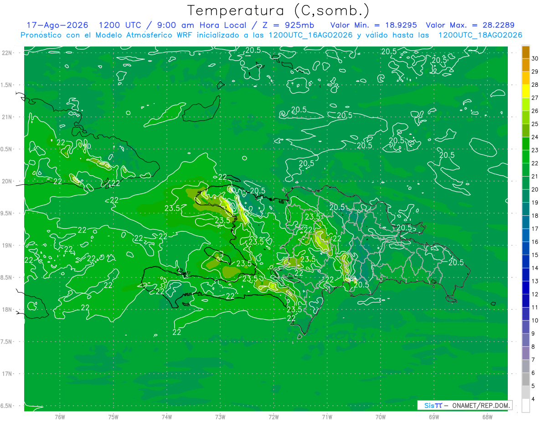Click the title "Temperatura (C,somb.)"
This screenshot has height=423, width=547.
[x=278, y=10]
